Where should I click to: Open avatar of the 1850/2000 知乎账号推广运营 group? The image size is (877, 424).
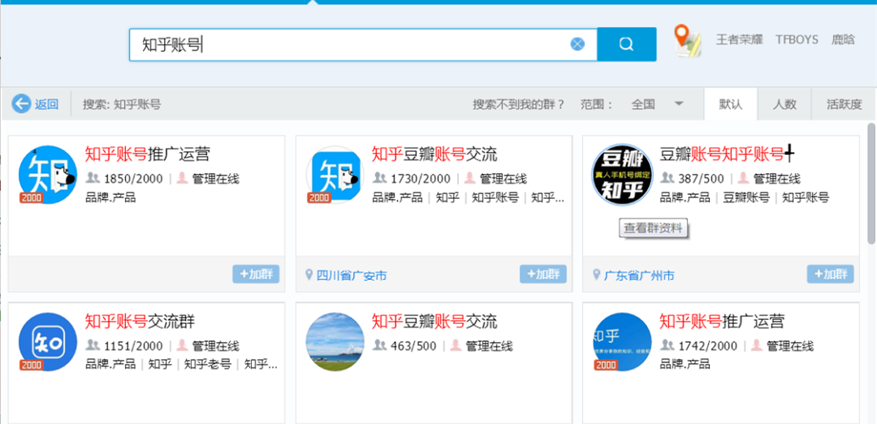[x=48, y=175]
